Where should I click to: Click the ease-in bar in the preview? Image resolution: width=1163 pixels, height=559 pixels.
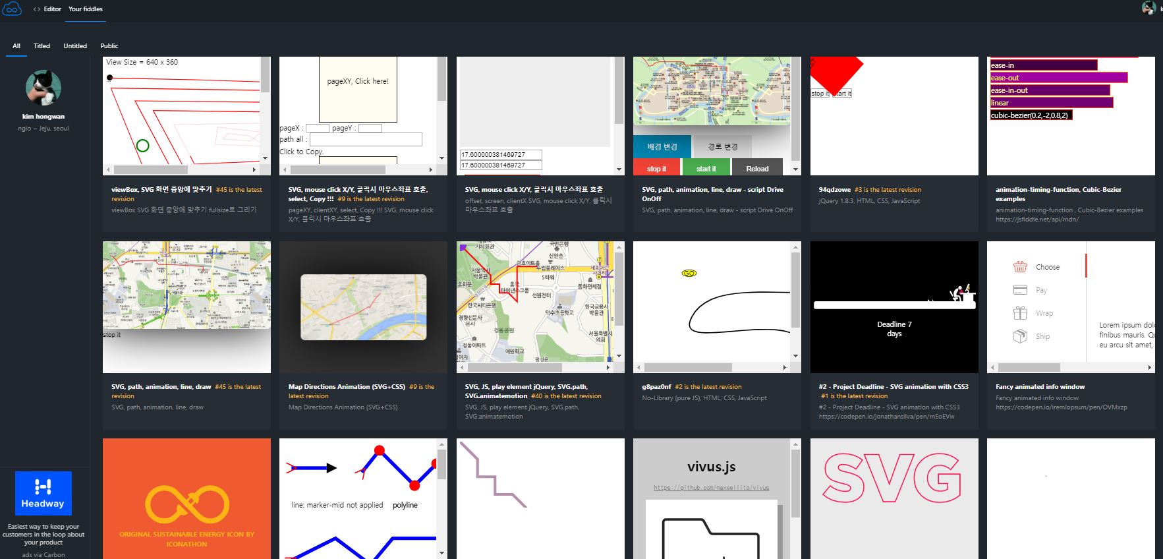click(1043, 65)
